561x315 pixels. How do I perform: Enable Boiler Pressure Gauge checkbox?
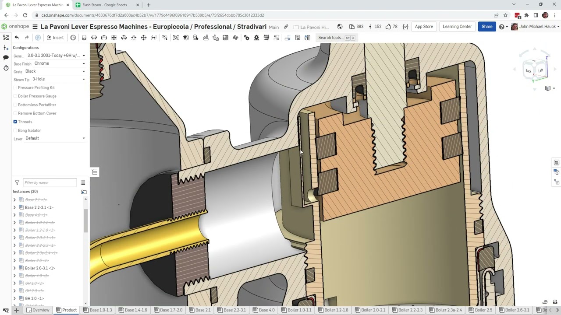(x=15, y=96)
